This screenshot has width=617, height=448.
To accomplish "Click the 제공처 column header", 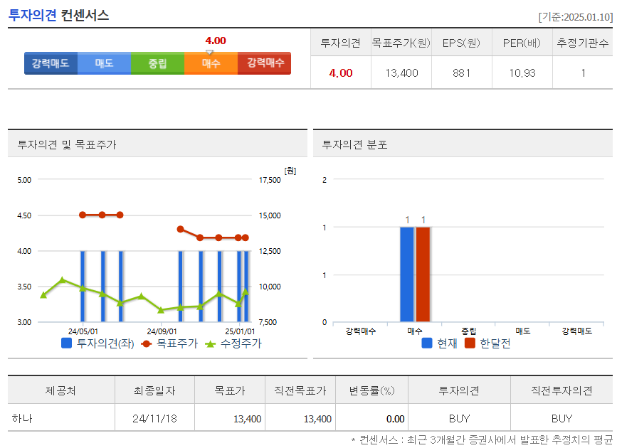I will 60,390.
